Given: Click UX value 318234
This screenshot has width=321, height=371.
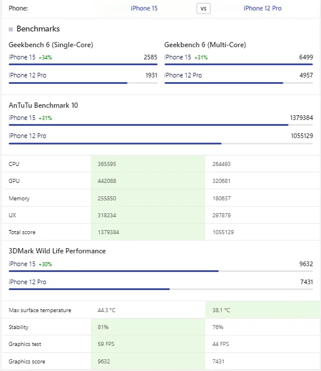Looking at the screenshot, I should click(x=107, y=215).
